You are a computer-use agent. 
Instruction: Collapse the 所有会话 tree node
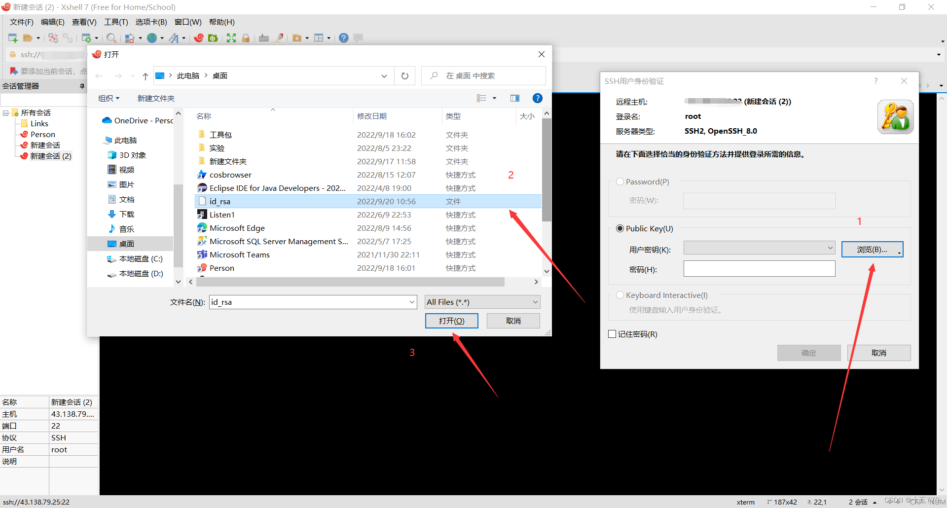6,113
